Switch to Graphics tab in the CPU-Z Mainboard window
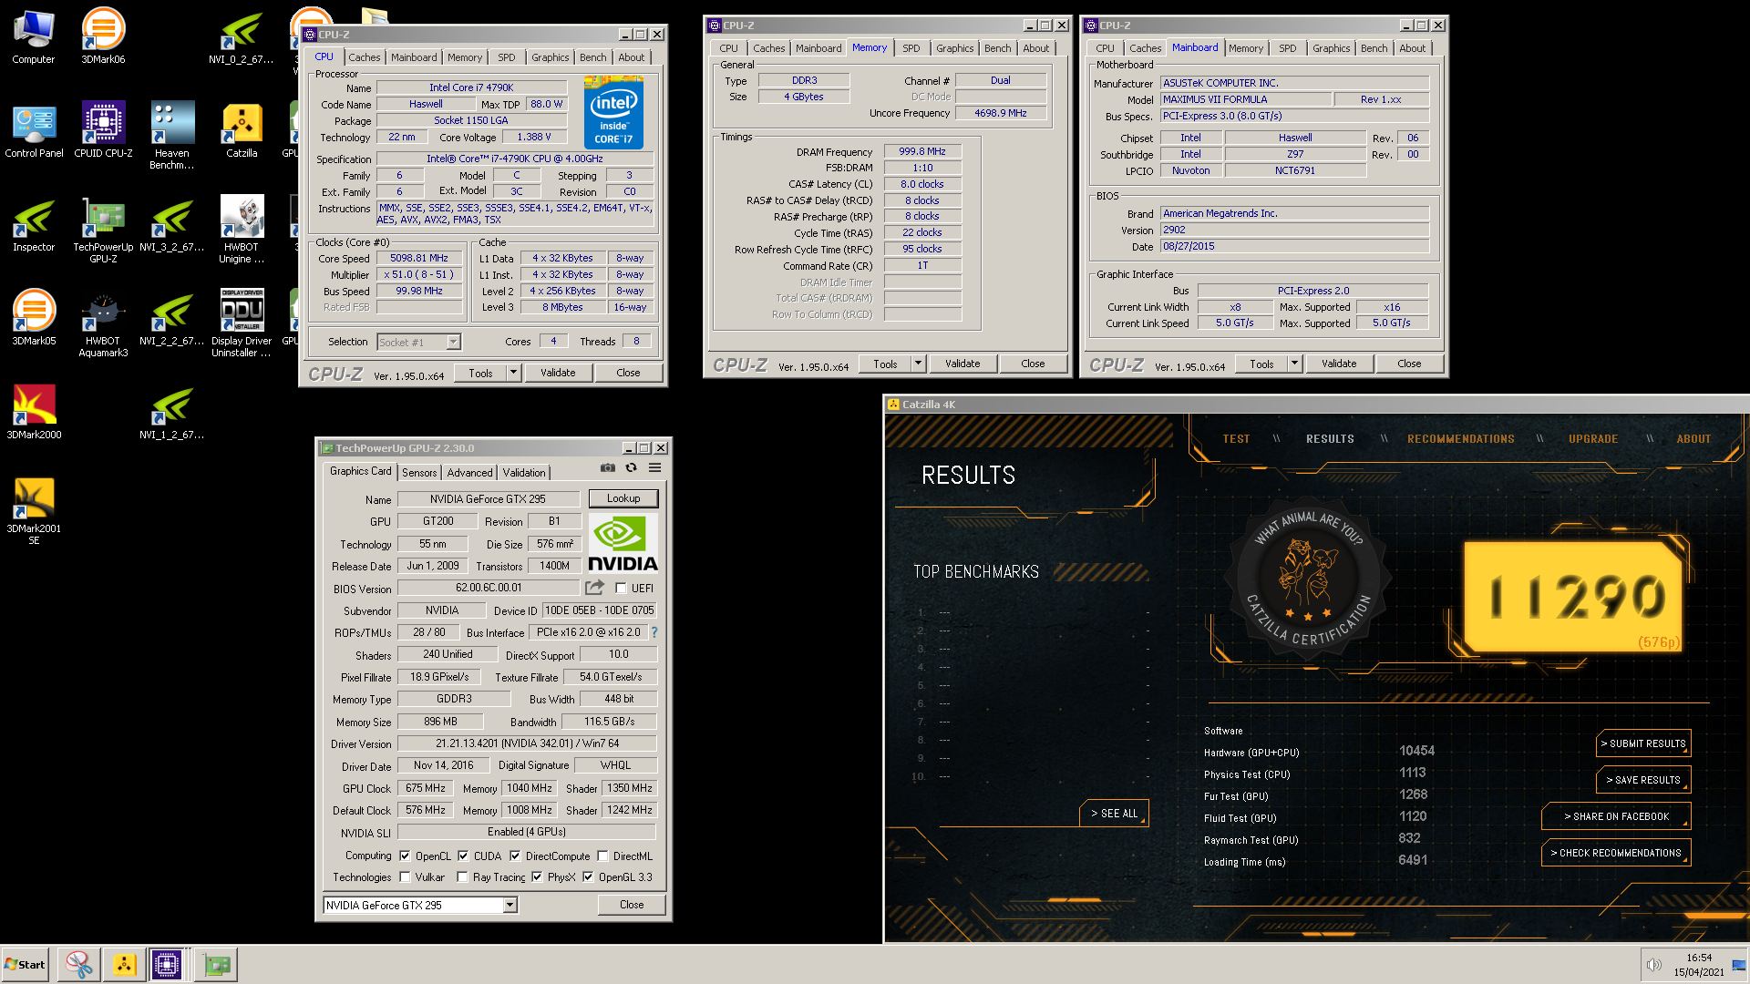Screen dimensions: 1750x984 pos(1331,48)
